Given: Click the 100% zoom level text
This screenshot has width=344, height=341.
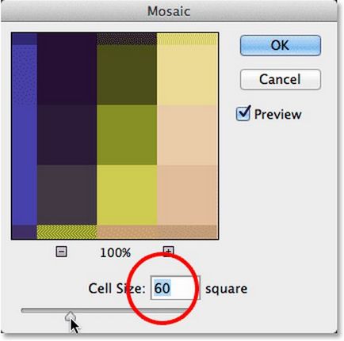Looking at the screenshot, I should click(115, 252).
